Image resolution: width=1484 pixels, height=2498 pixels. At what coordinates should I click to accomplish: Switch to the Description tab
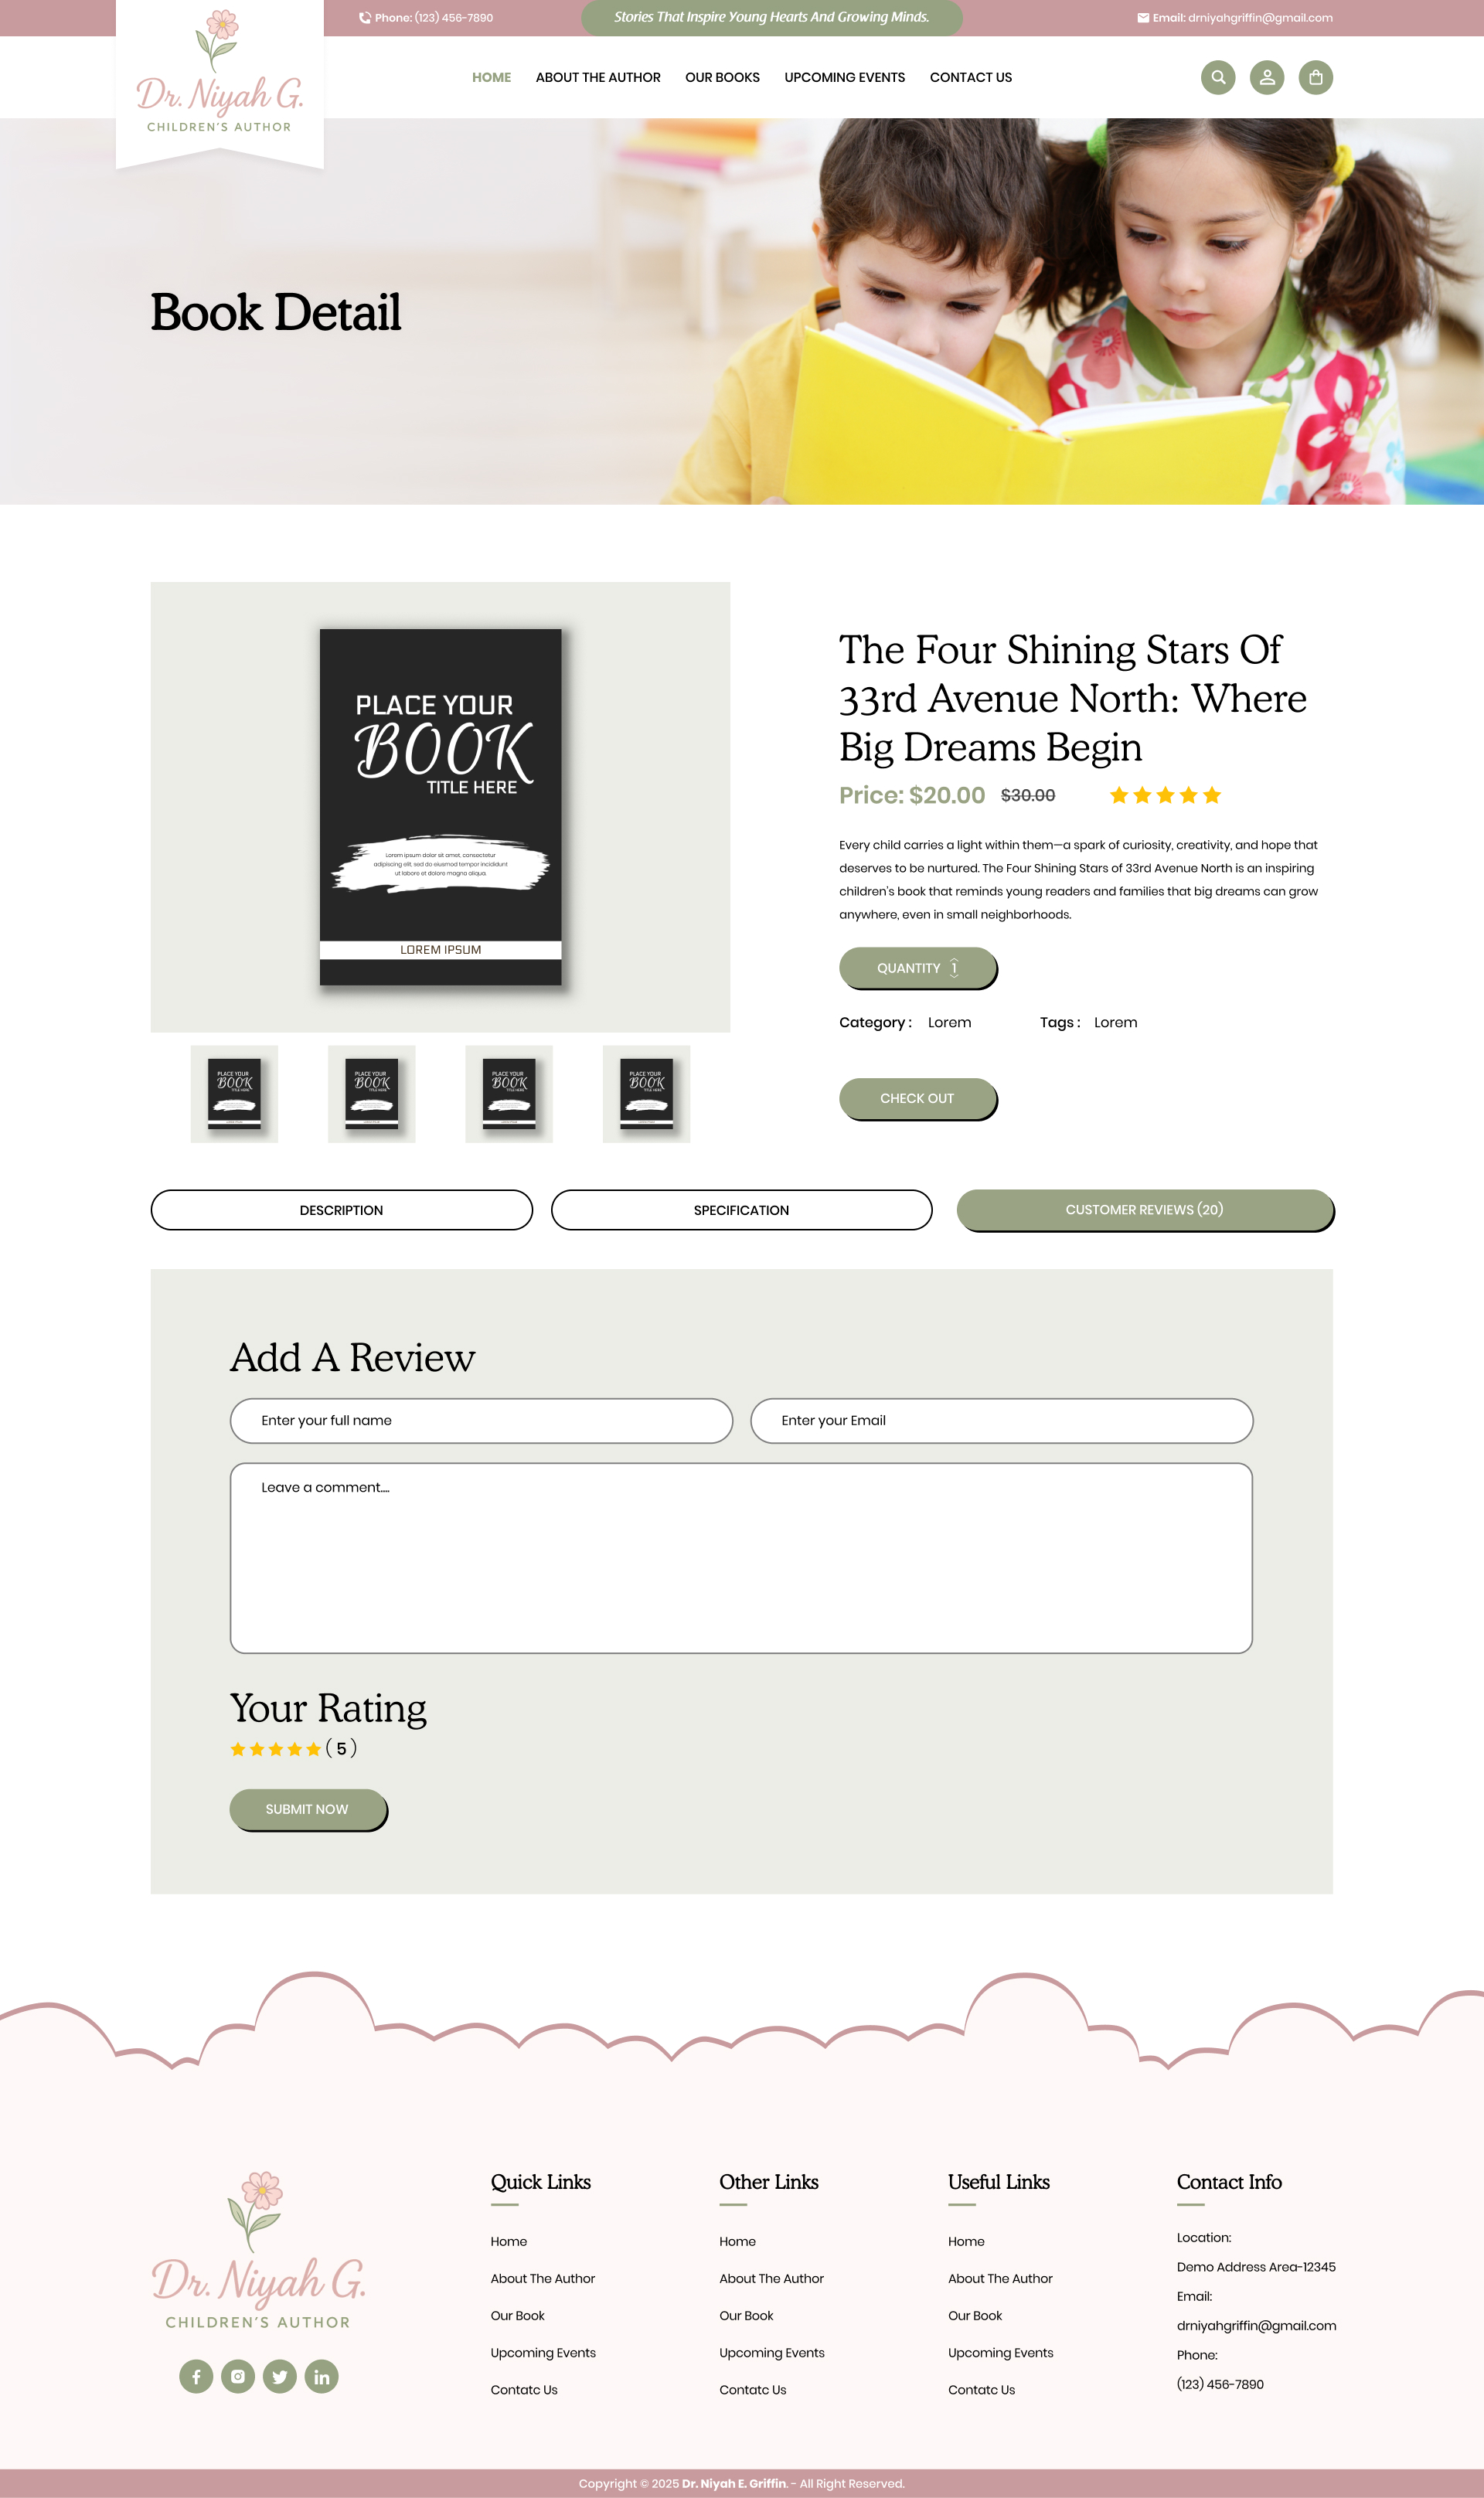point(341,1210)
